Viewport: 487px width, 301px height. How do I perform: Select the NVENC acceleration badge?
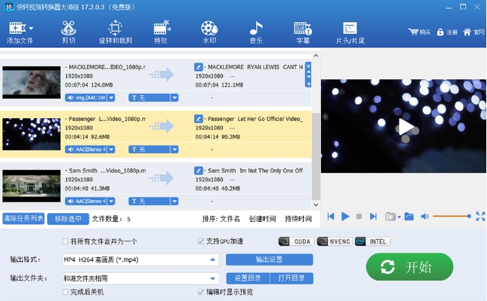click(x=335, y=241)
